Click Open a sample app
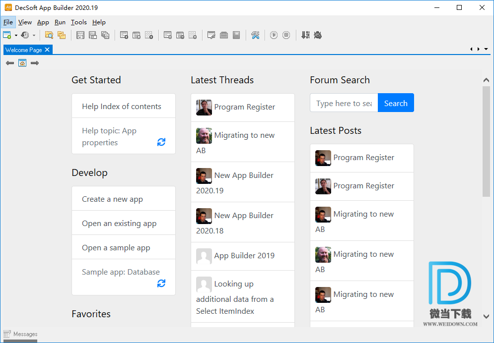The image size is (494, 343). click(124, 247)
